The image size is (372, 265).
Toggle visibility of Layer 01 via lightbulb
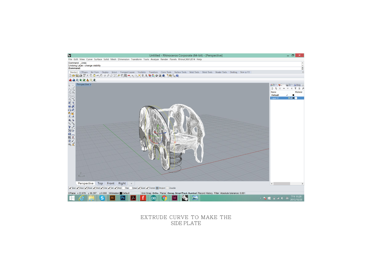coord(289,98)
